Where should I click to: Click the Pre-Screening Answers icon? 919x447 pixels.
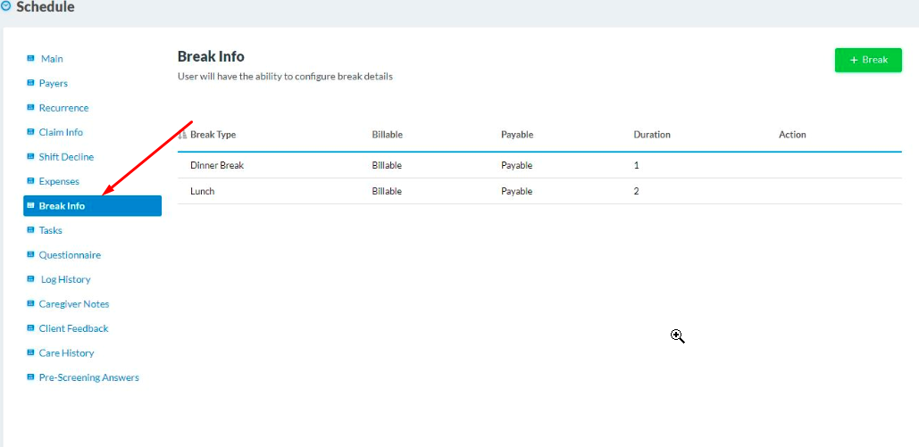click(x=31, y=377)
